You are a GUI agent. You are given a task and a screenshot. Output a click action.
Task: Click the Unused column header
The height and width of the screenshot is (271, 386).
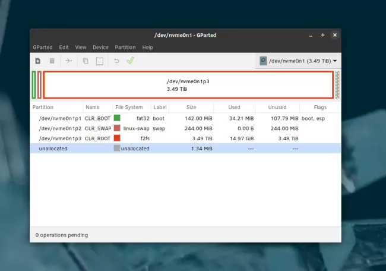click(277, 108)
